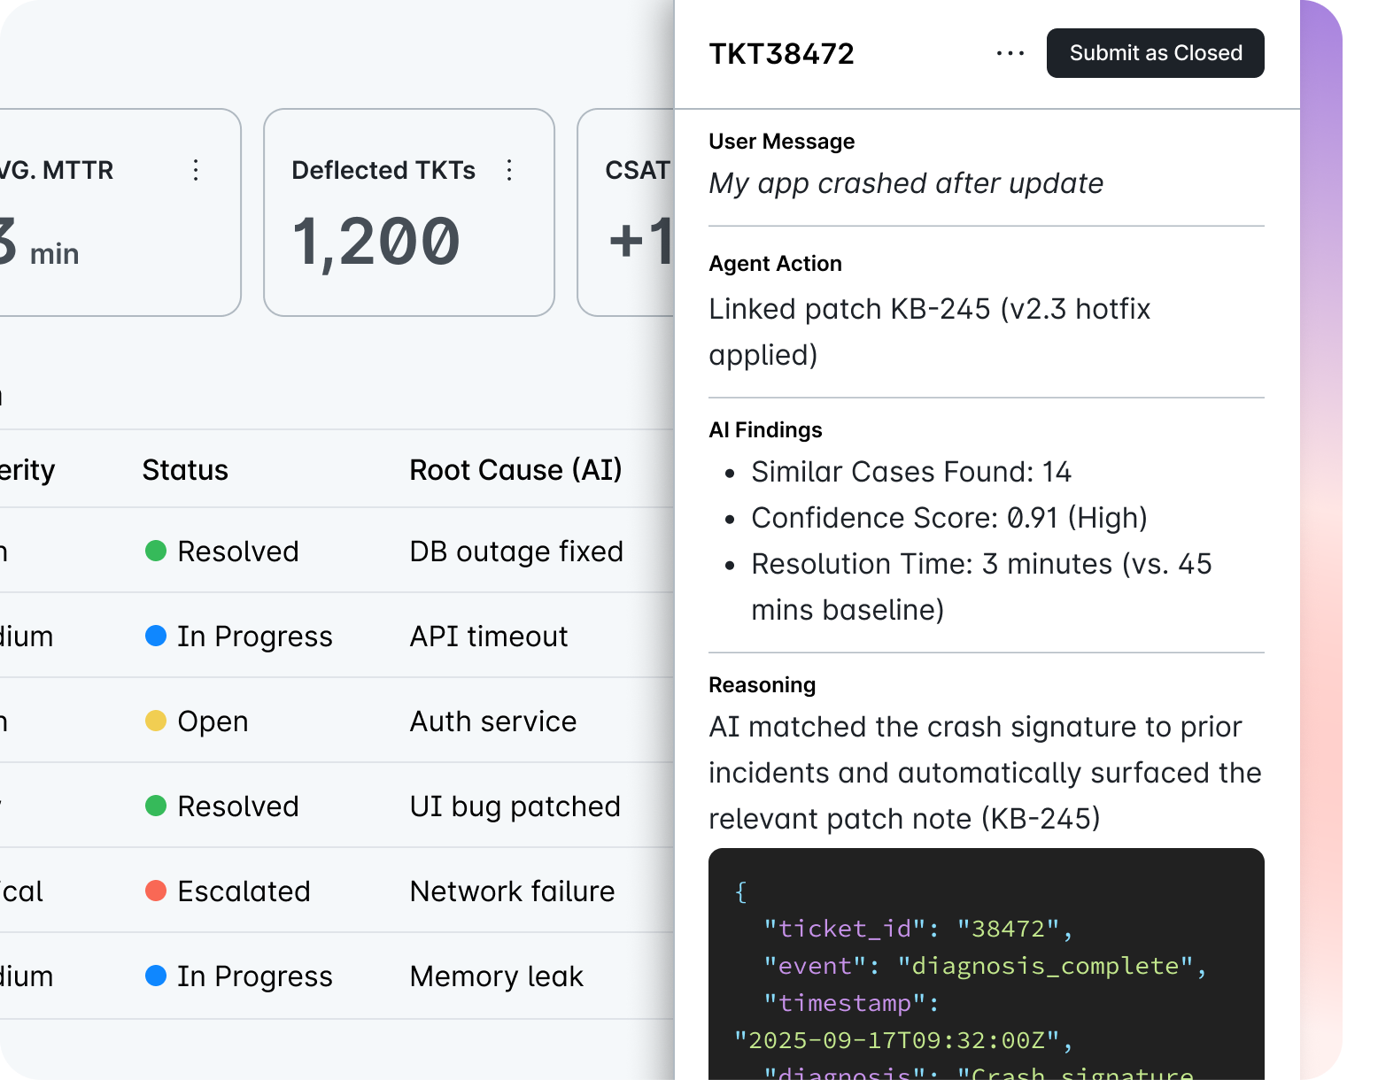Click the blue dot on Memory leak row

156,976
